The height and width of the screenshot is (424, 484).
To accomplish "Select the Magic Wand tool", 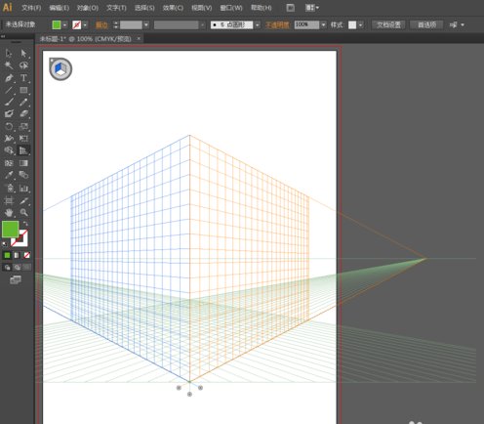I will pyautogui.click(x=9, y=65).
